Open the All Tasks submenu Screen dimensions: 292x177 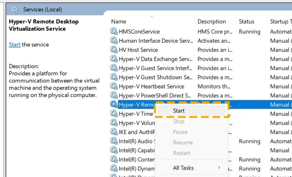coord(192,168)
